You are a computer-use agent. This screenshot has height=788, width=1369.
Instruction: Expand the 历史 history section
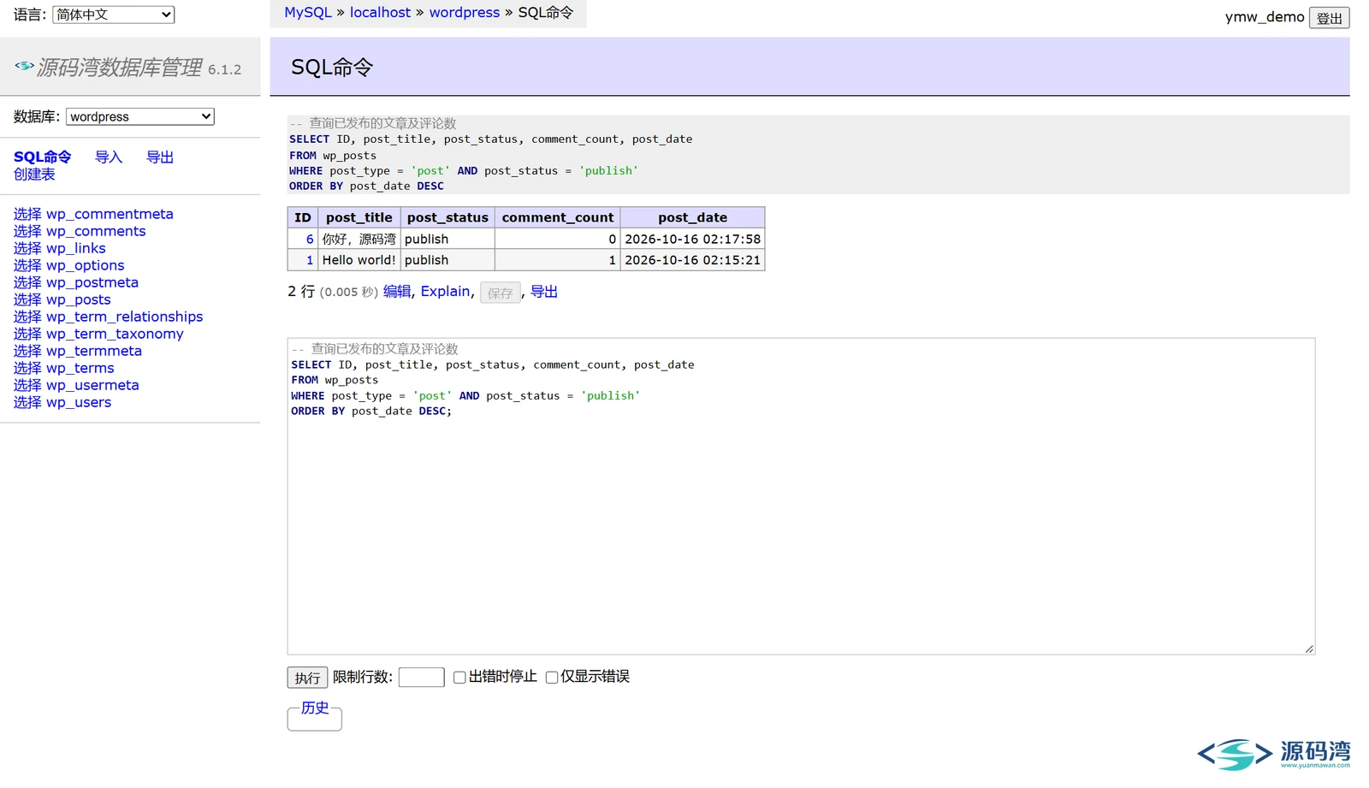click(x=315, y=708)
